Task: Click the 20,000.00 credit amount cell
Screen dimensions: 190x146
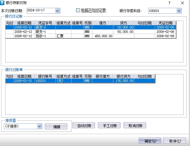Action: 123,27
